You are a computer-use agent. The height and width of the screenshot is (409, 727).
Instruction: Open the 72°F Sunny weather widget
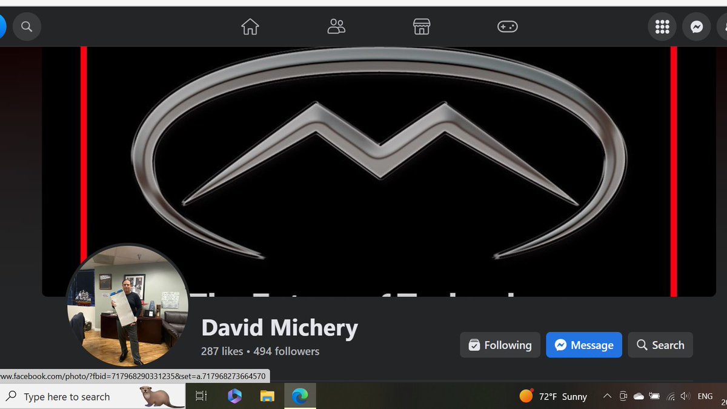(553, 396)
